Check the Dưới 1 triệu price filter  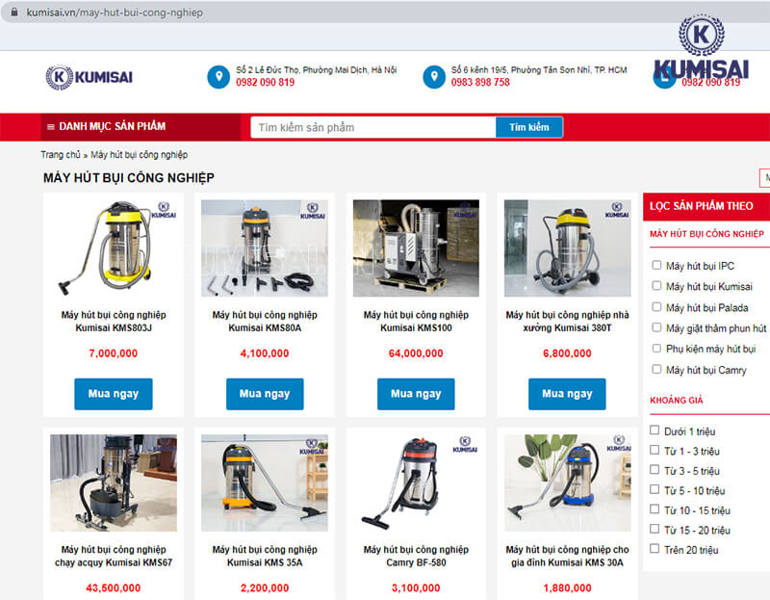click(x=654, y=430)
